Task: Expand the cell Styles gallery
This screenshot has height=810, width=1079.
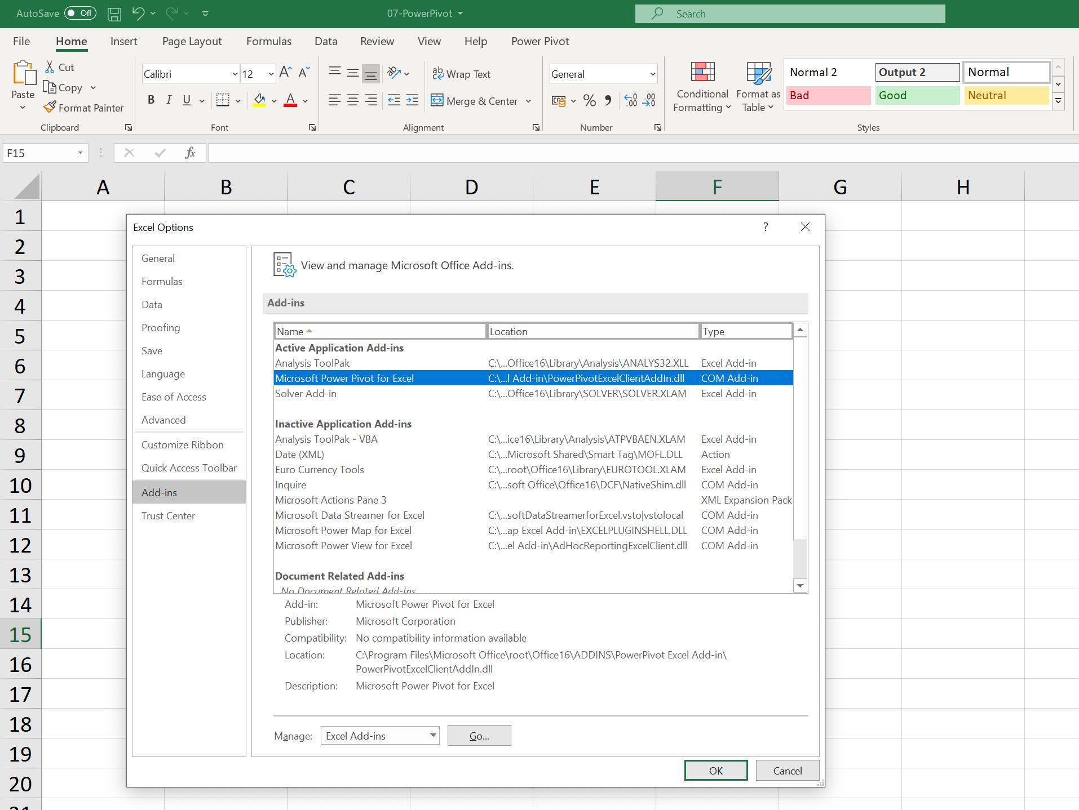Action: coord(1058,101)
